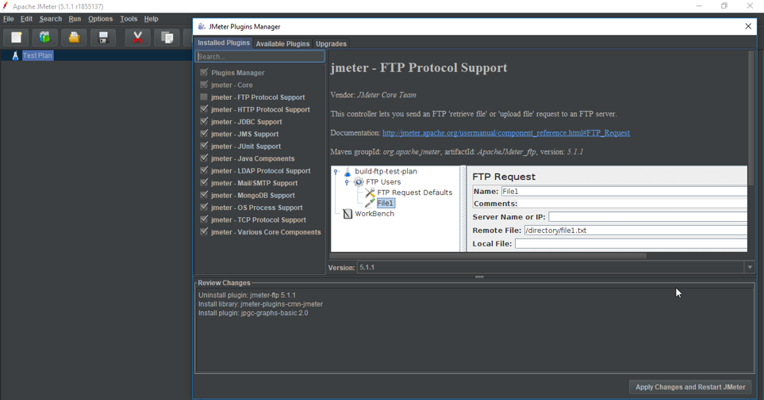Open the Run menu

coord(75,19)
